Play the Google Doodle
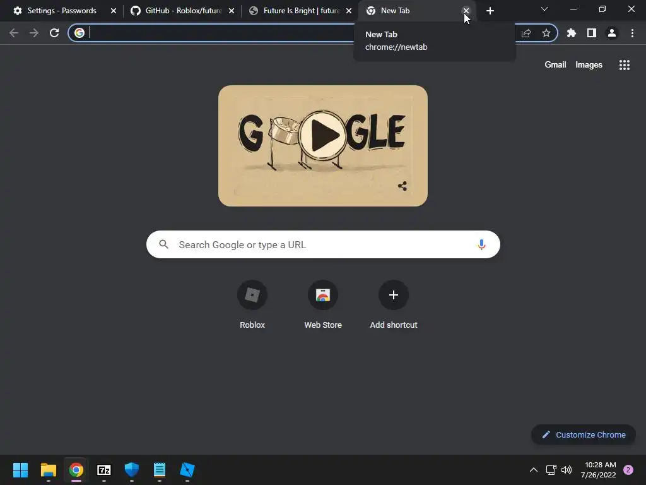 click(323, 135)
